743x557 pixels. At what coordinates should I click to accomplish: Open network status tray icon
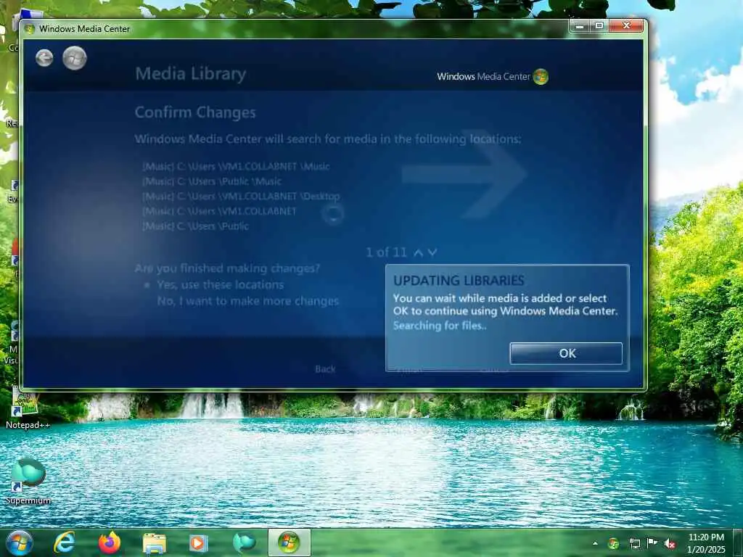[x=634, y=543]
